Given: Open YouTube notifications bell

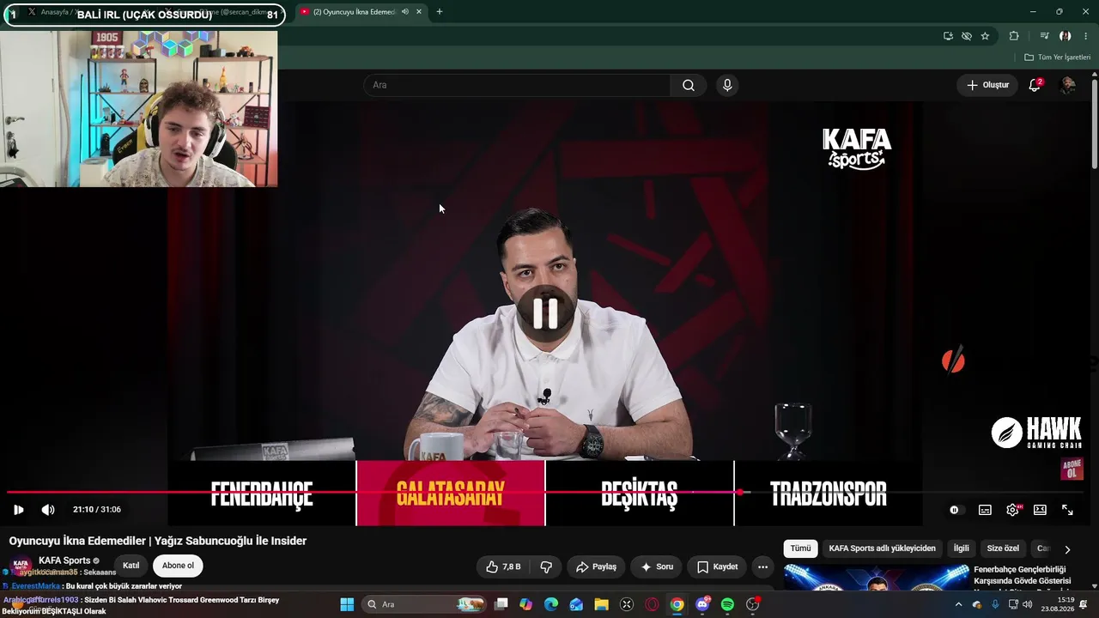Looking at the screenshot, I should (1035, 85).
